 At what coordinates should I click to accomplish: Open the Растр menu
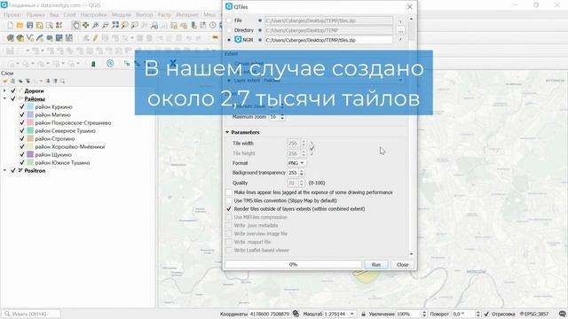click(164, 15)
